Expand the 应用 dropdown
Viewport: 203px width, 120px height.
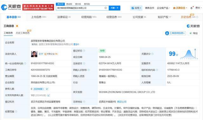(136, 8)
